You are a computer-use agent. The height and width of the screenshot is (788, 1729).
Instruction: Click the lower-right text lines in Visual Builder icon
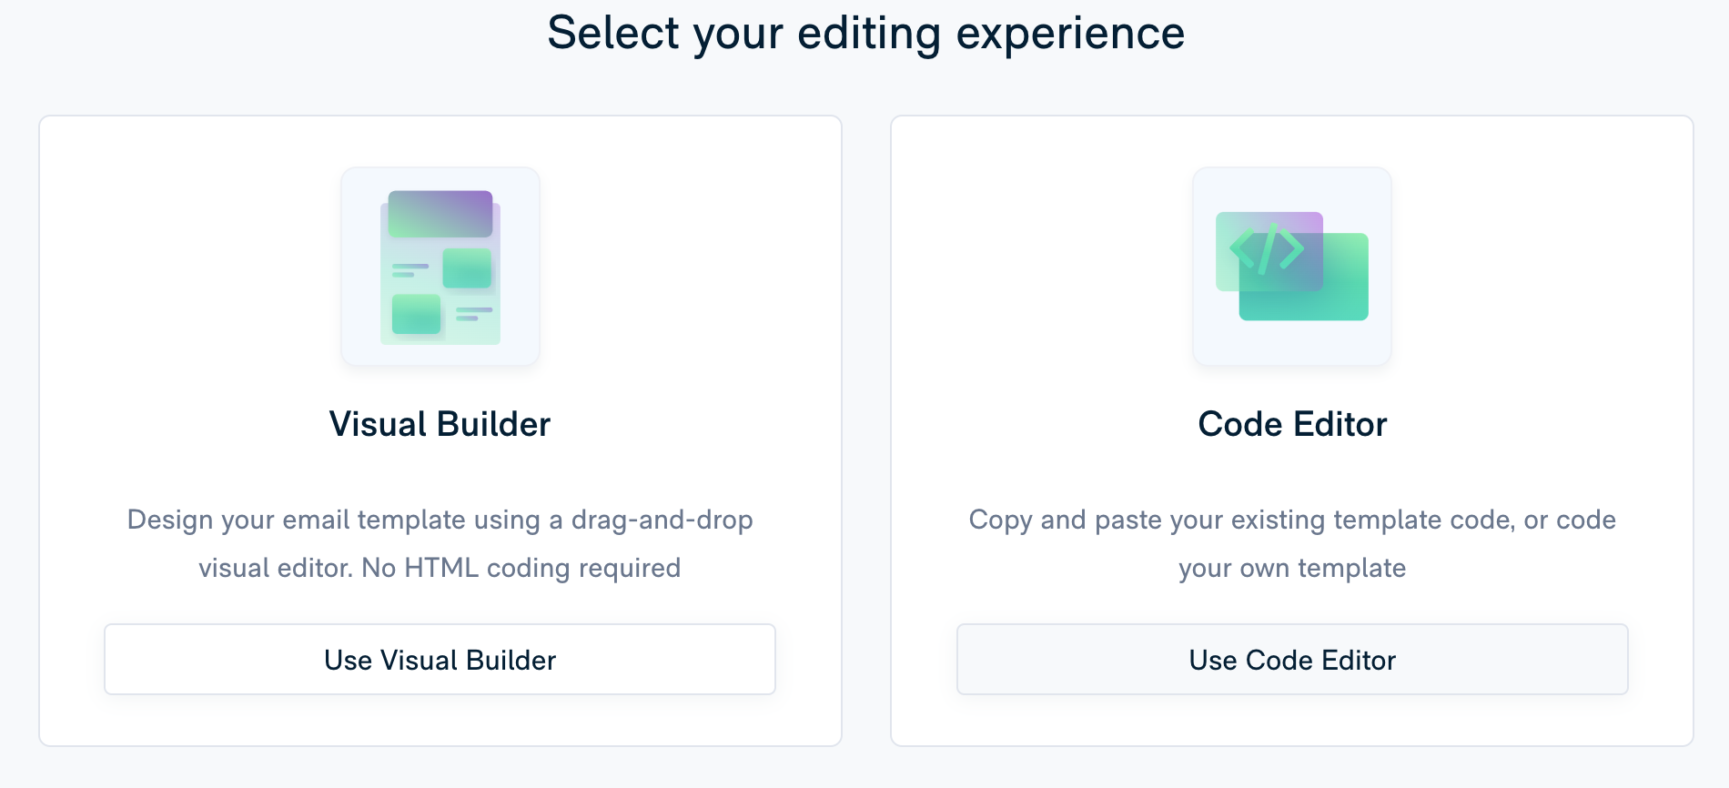(474, 314)
